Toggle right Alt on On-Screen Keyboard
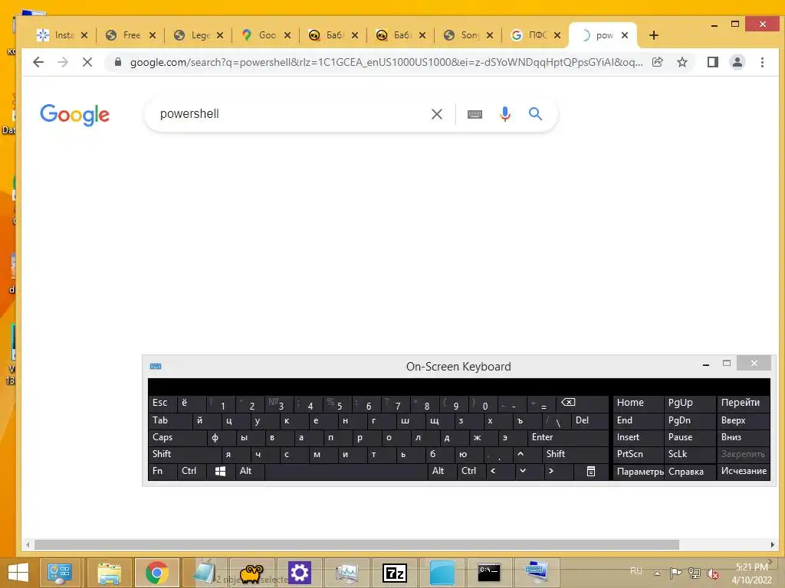The image size is (785, 588). (x=442, y=471)
